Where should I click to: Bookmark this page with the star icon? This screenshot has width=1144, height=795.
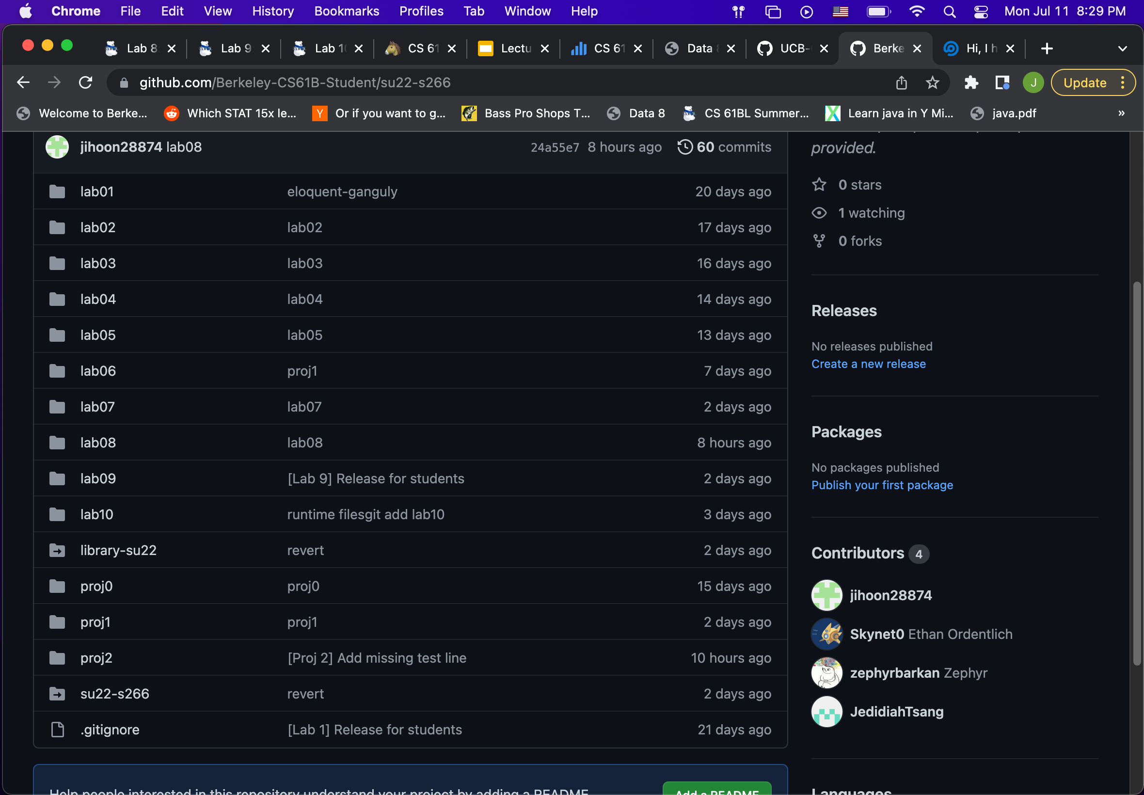932,83
